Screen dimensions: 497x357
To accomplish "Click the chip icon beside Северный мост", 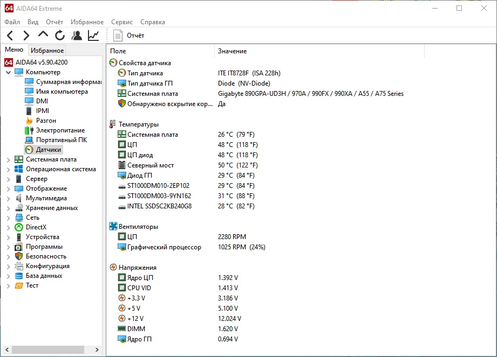I will (x=122, y=165).
